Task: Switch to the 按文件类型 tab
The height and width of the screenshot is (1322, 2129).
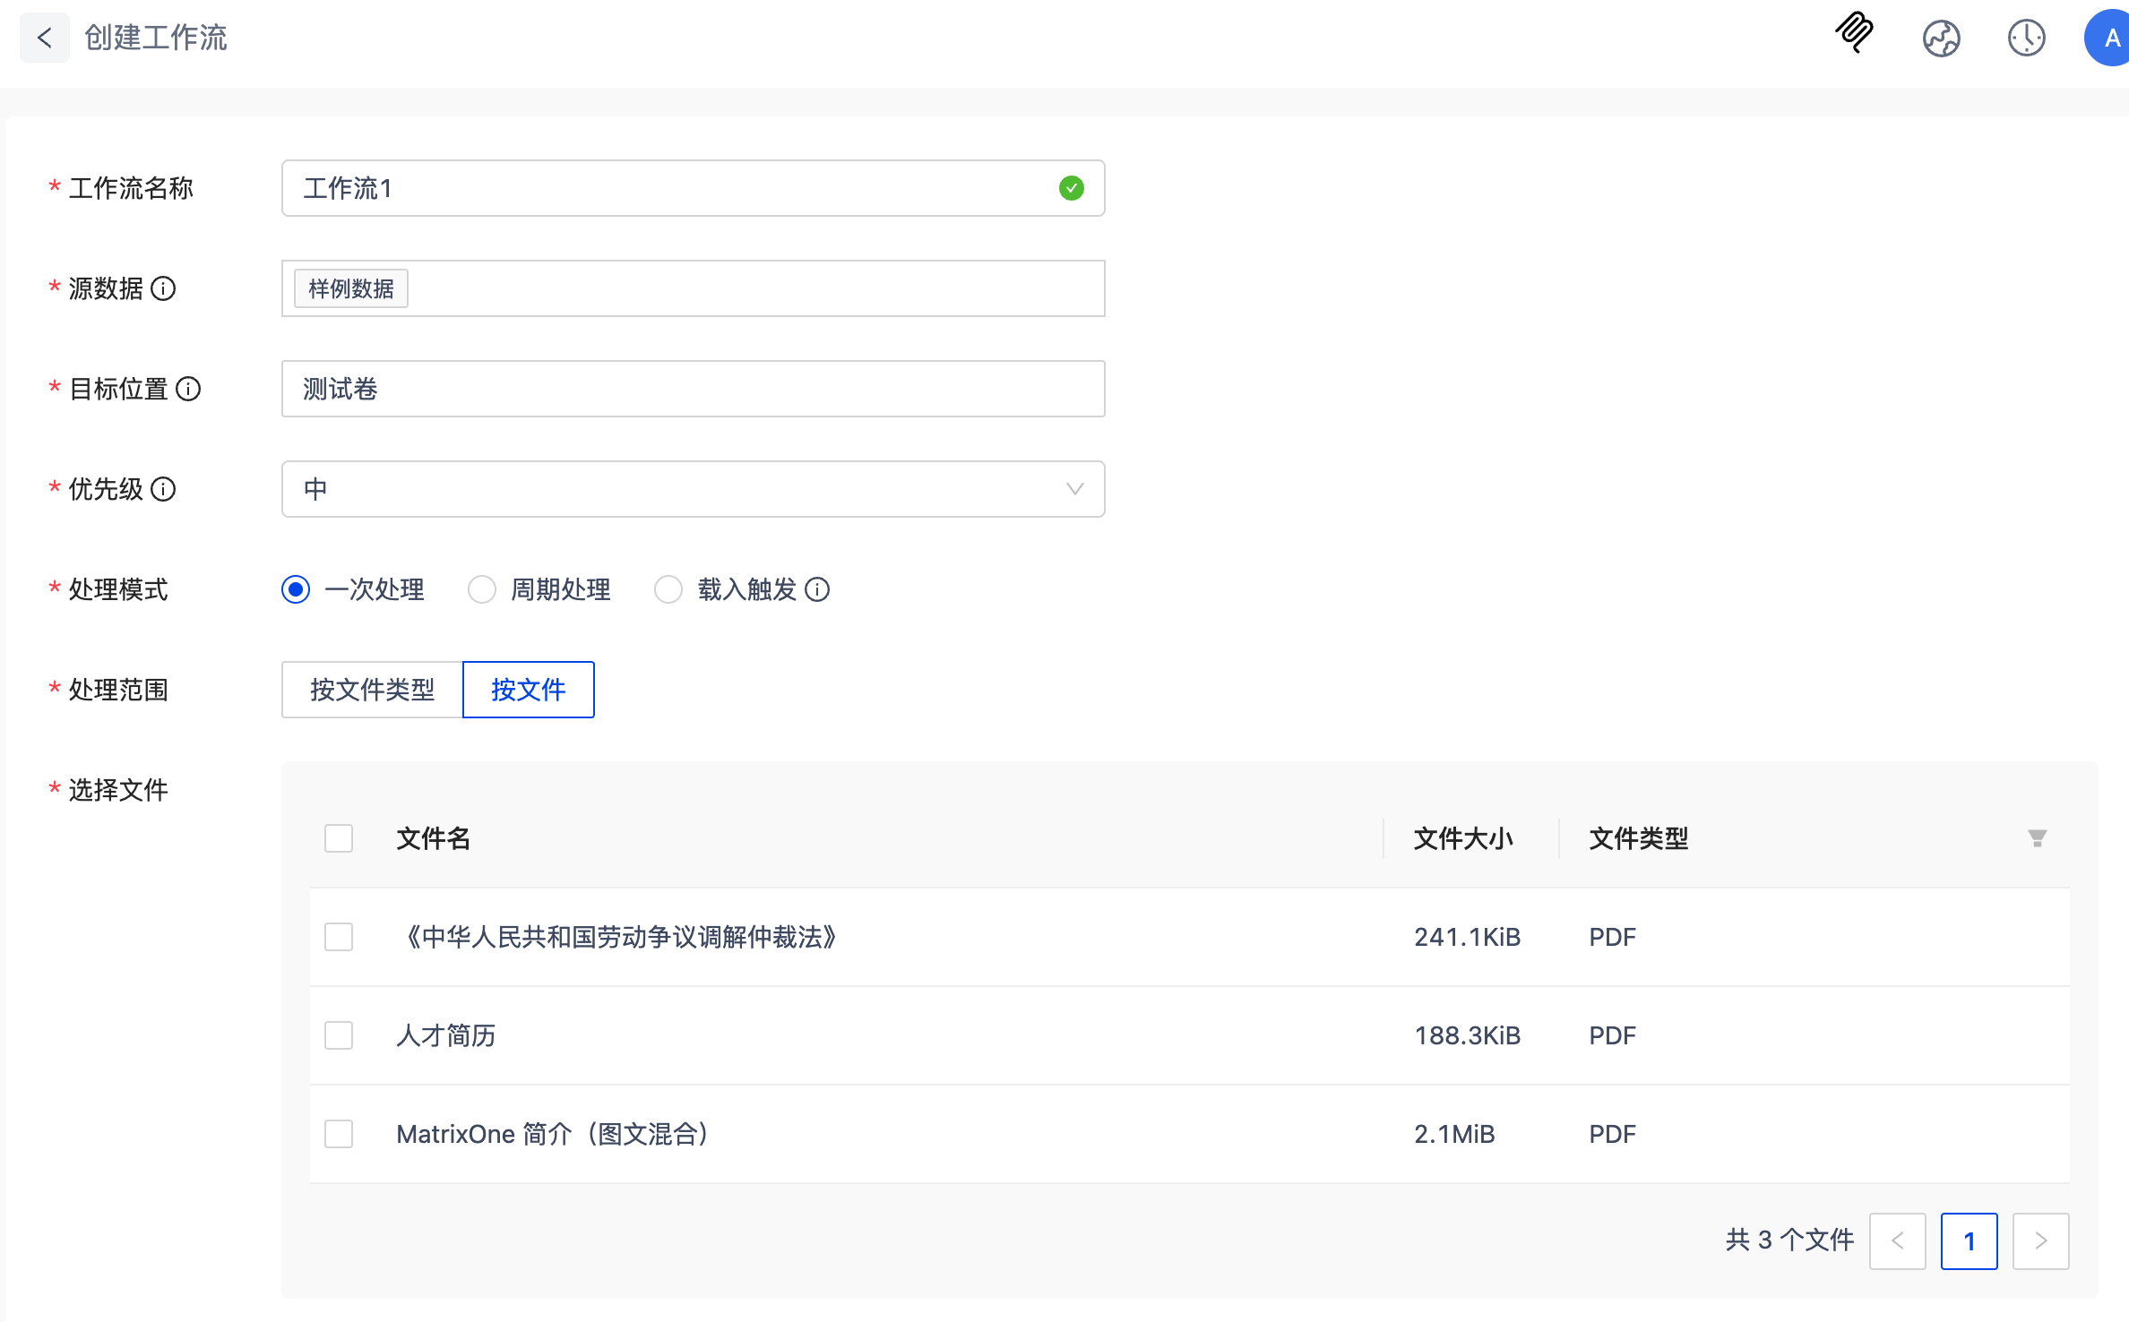Action: (x=372, y=690)
